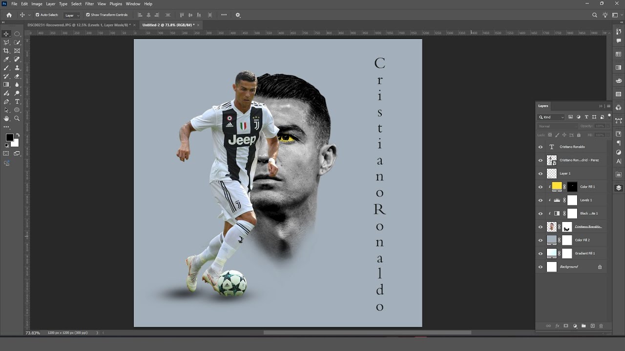Image resolution: width=625 pixels, height=351 pixels.
Task: Open the Image menu
Action: [x=37, y=4]
